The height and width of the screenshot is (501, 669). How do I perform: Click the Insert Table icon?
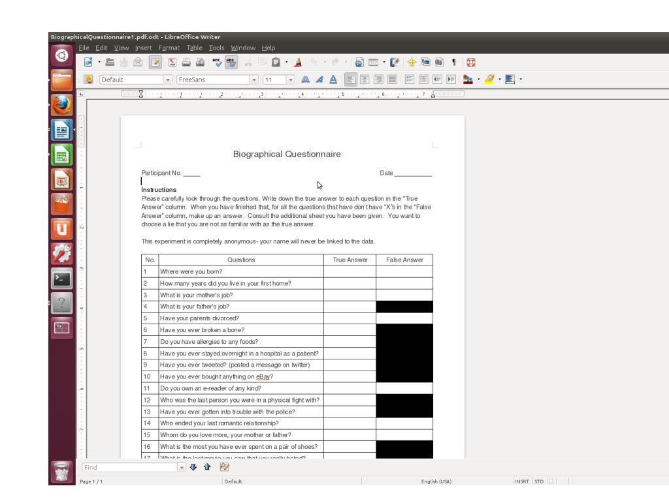[x=373, y=63]
